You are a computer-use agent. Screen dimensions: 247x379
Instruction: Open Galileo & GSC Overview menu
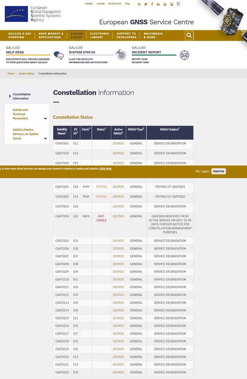point(20,35)
